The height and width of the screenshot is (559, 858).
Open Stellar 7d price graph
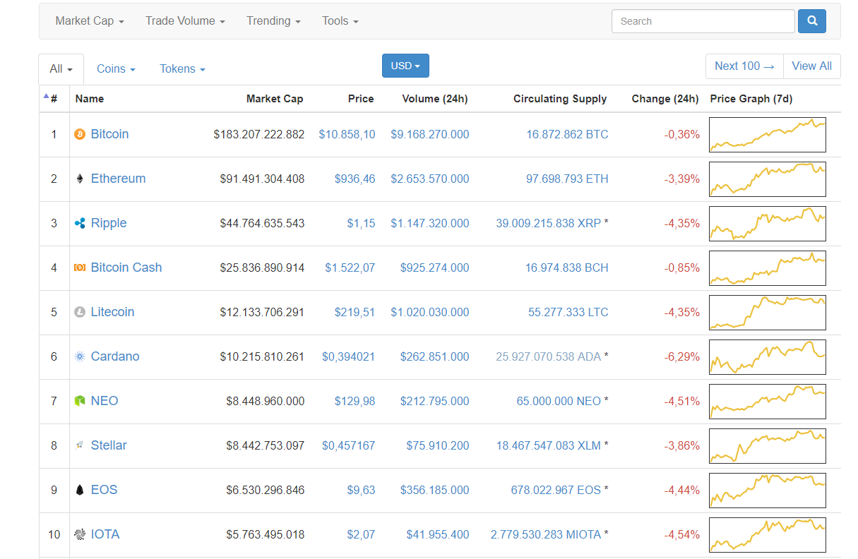click(x=768, y=446)
